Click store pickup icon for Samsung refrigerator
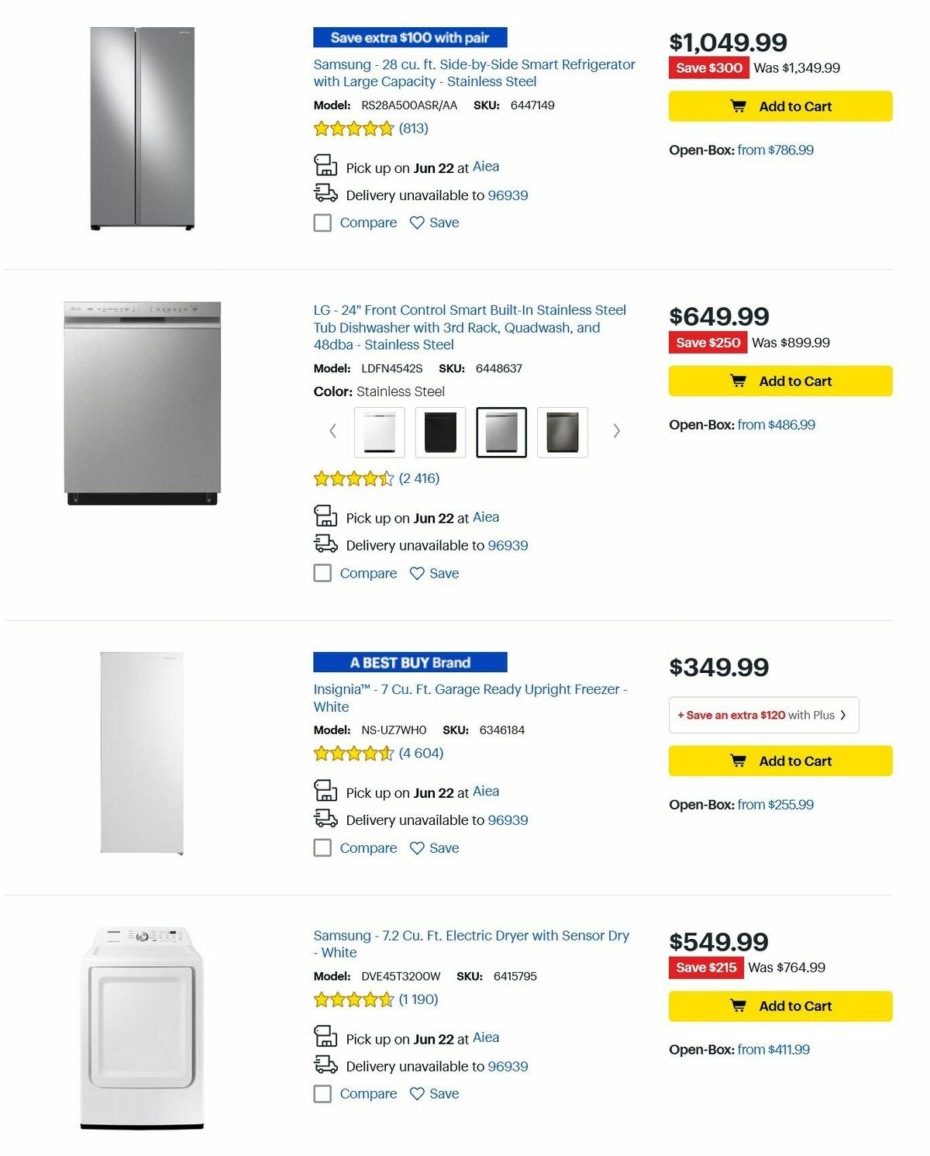This screenshot has width=930, height=1156. click(325, 166)
